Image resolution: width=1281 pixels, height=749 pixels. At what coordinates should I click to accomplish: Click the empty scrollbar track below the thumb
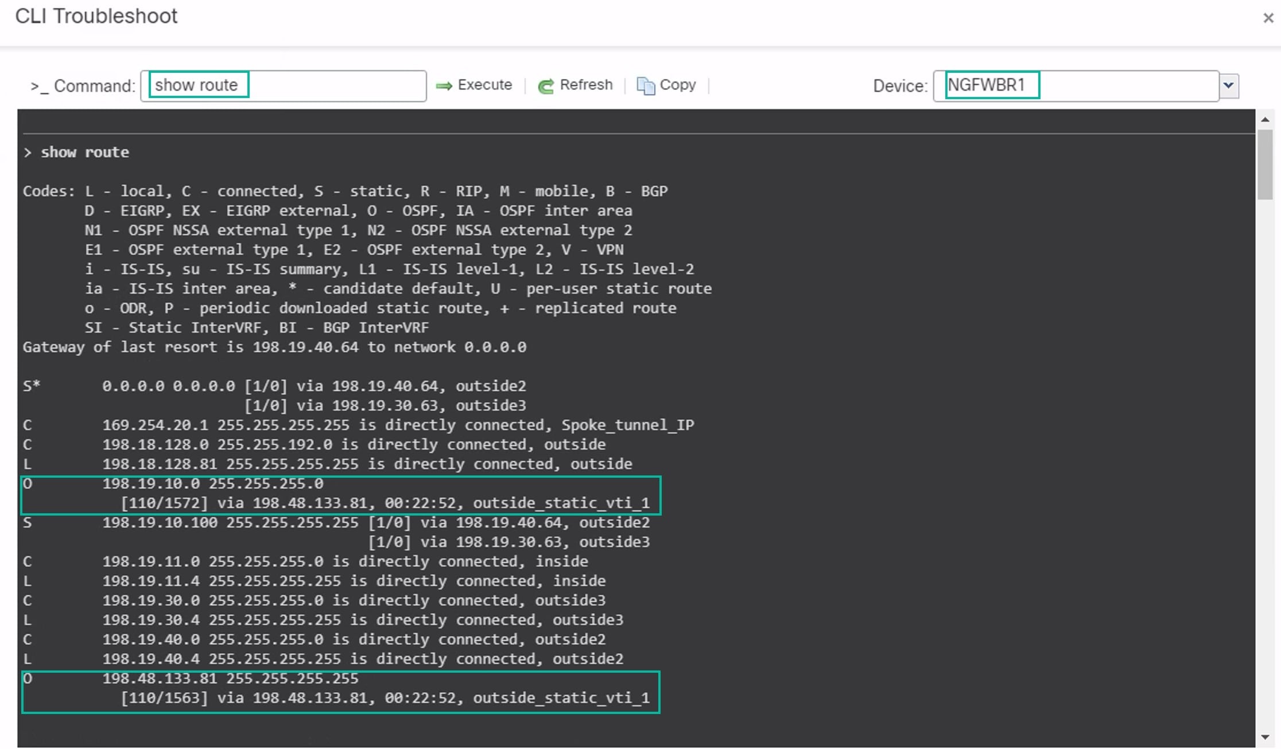tap(1265, 459)
